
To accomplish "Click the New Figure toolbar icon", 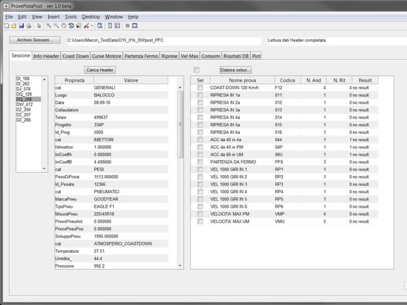I will pos(6,25).
